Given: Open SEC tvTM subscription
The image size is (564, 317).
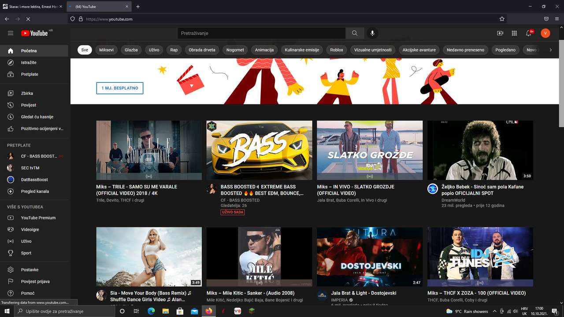Looking at the screenshot, I should tap(35, 168).
